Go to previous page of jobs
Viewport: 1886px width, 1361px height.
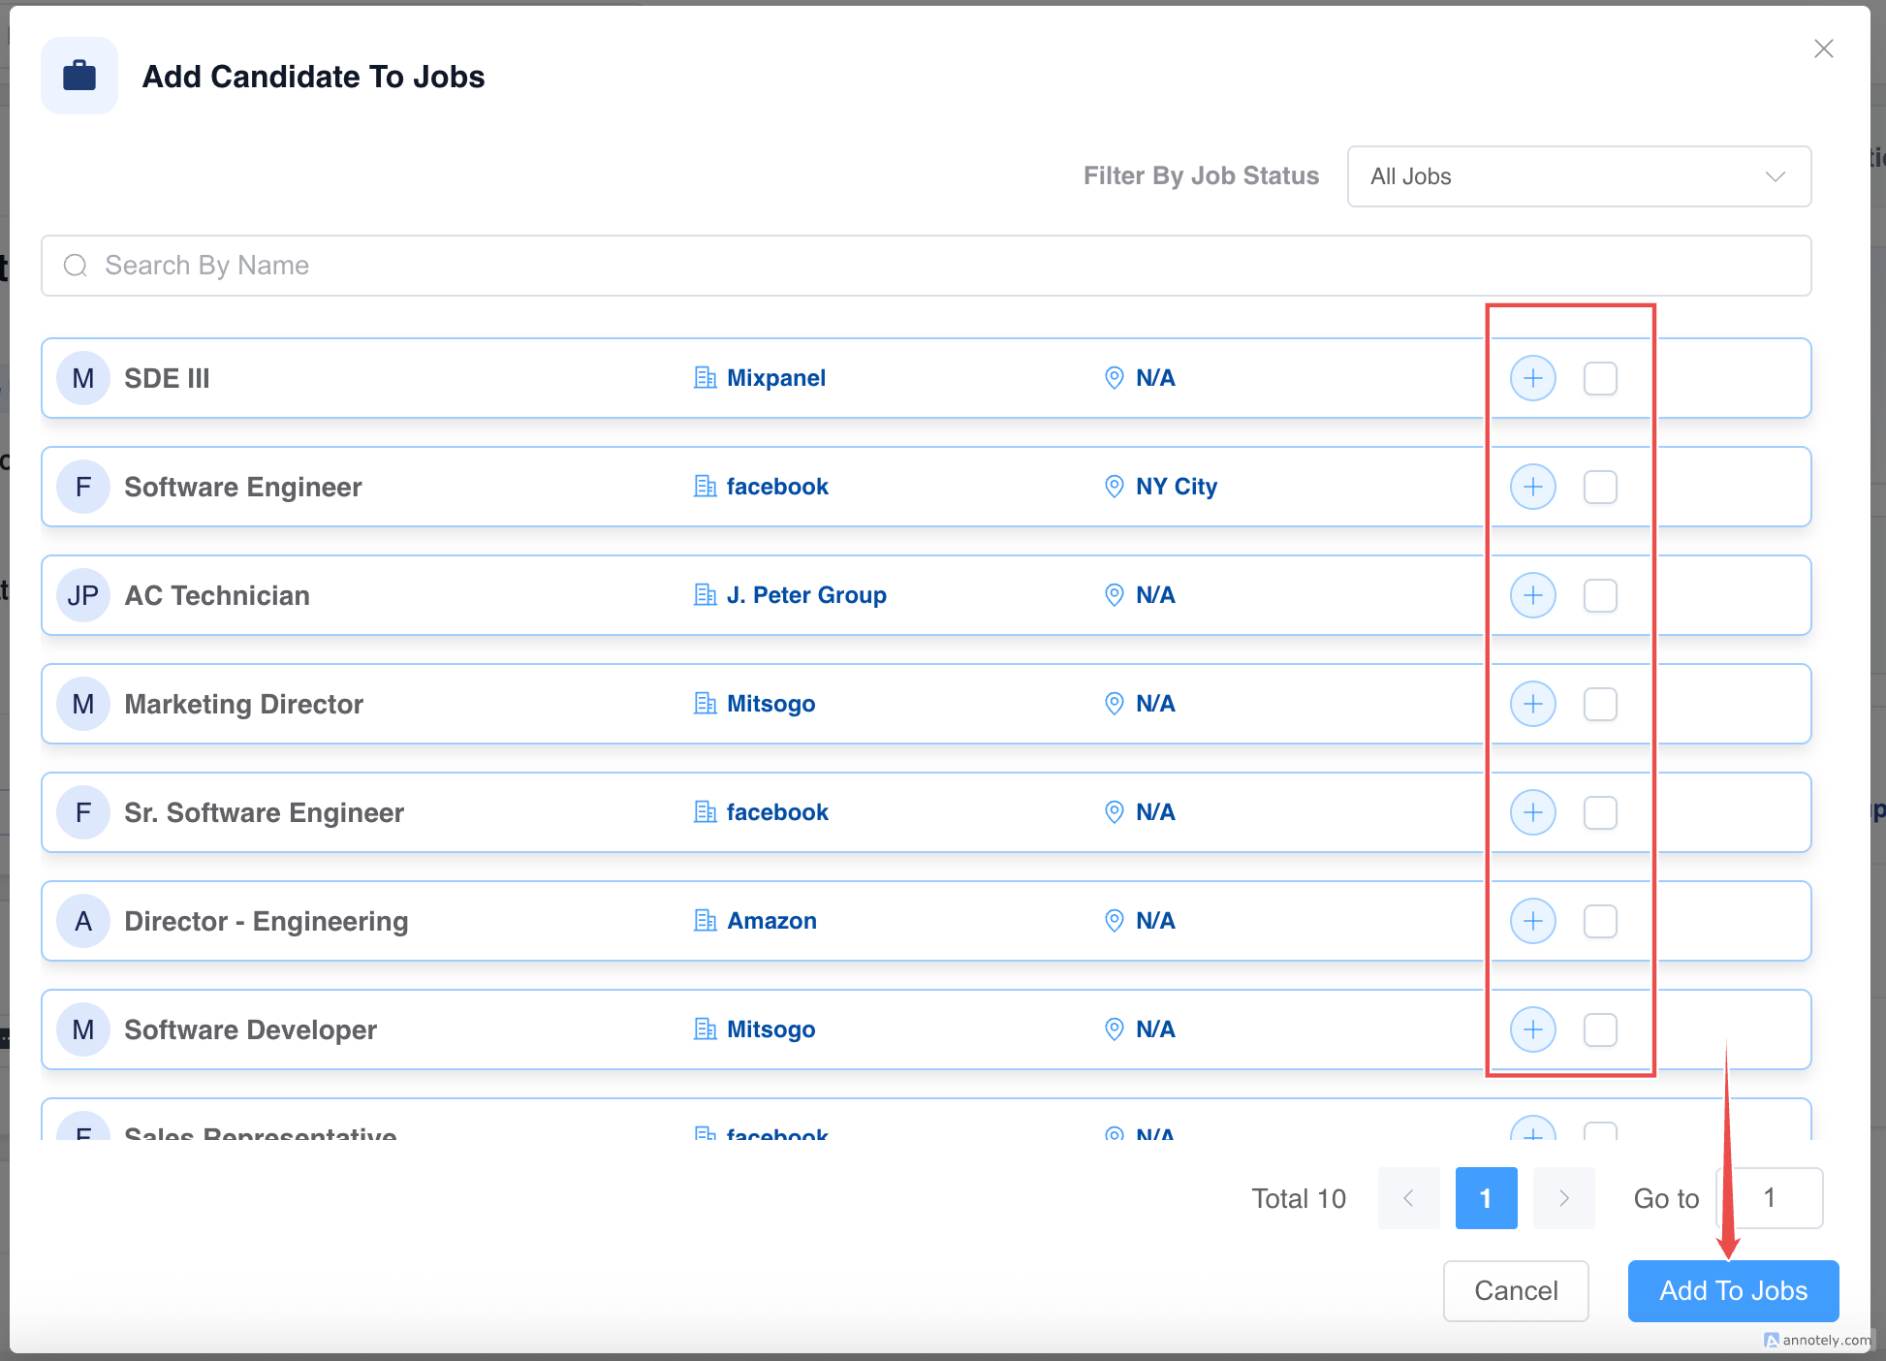coord(1409,1198)
